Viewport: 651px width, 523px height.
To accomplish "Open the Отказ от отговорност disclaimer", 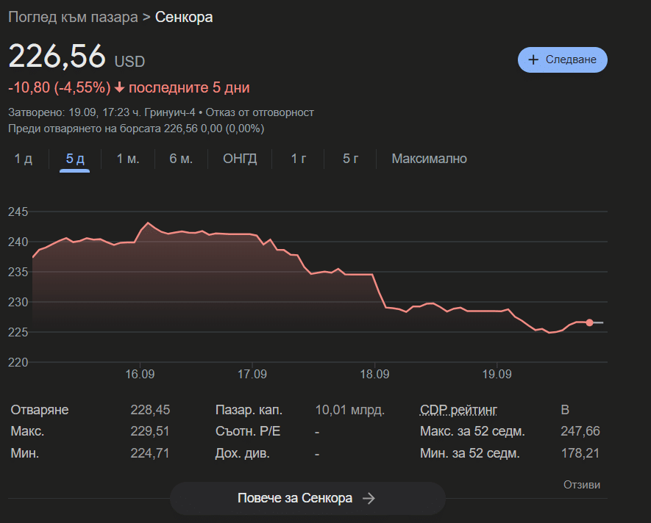I will (260, 112).
